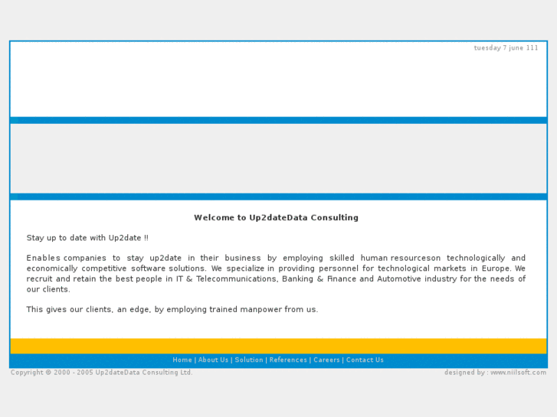Click the heading 'Welcome to Up2dateData Consulting'
Screen dimensions: 557x417
(x=276, y=217)
